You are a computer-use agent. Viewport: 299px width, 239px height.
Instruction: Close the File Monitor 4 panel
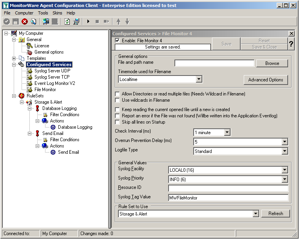point(292,34)
